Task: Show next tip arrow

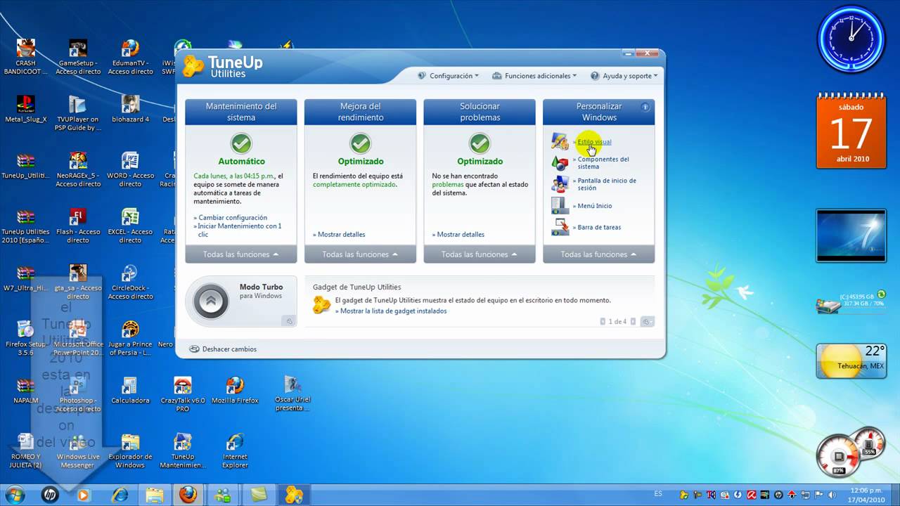Action: [x=633, y=321]
